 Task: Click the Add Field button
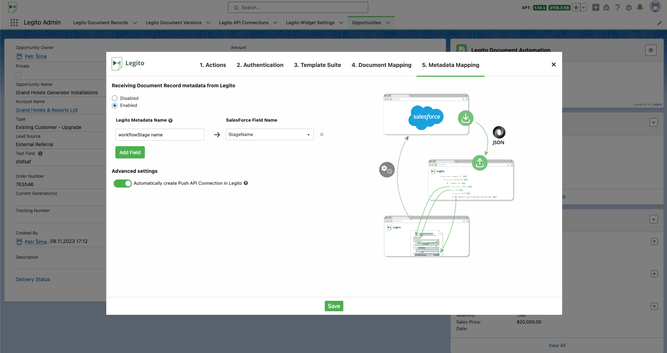coord(130,152)
